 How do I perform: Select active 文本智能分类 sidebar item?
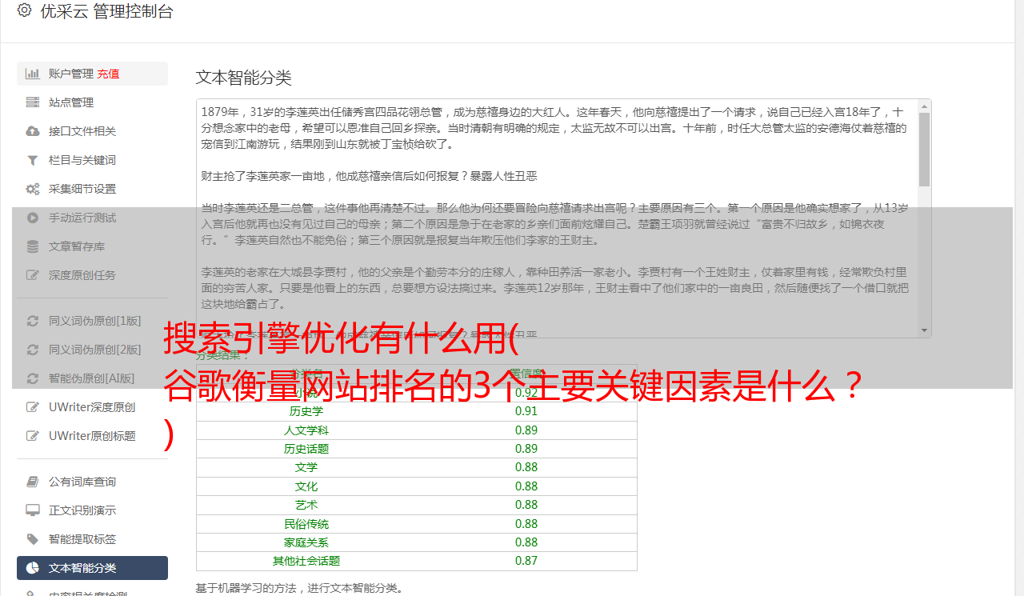coord(92,568)
